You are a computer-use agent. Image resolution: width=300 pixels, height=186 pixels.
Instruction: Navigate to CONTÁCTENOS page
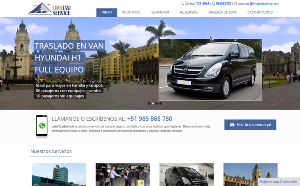260,12
